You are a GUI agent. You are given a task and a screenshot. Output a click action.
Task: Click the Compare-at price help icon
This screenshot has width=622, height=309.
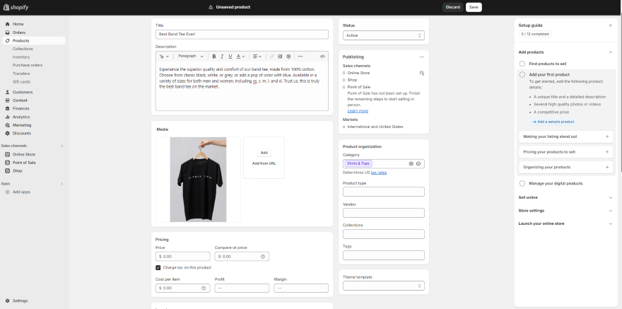point(263,257)
